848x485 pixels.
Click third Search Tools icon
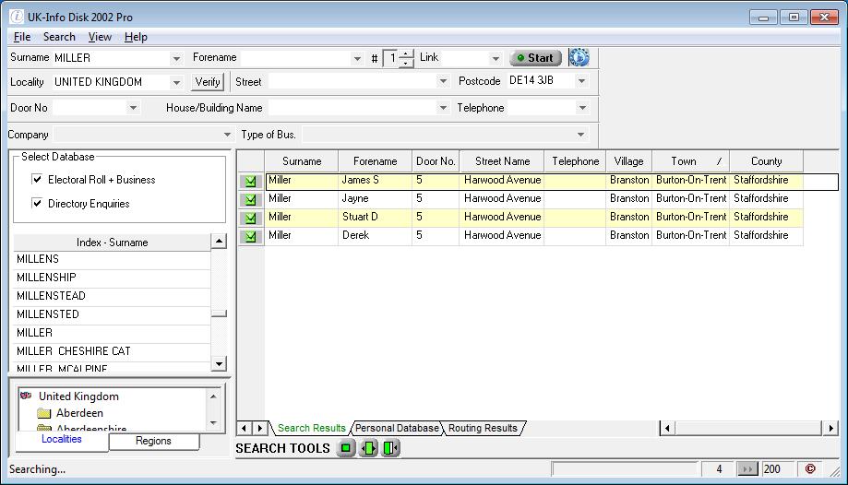pos(390,448)
